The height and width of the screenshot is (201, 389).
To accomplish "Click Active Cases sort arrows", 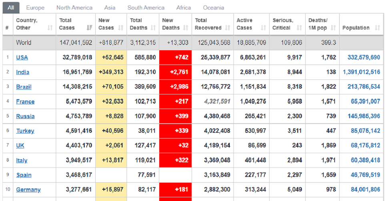I will 263,28.
